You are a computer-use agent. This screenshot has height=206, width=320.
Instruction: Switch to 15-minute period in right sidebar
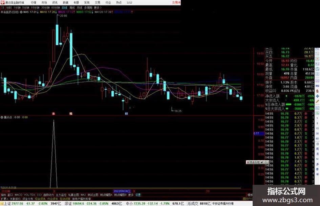coord(317,129)
